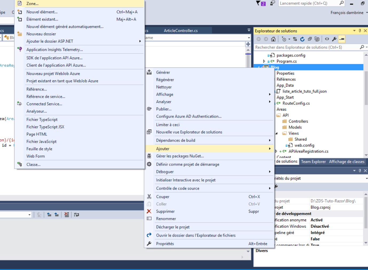Open the pending changes filter clock icon
Screen dimensions: 368x270
[284, 39]
